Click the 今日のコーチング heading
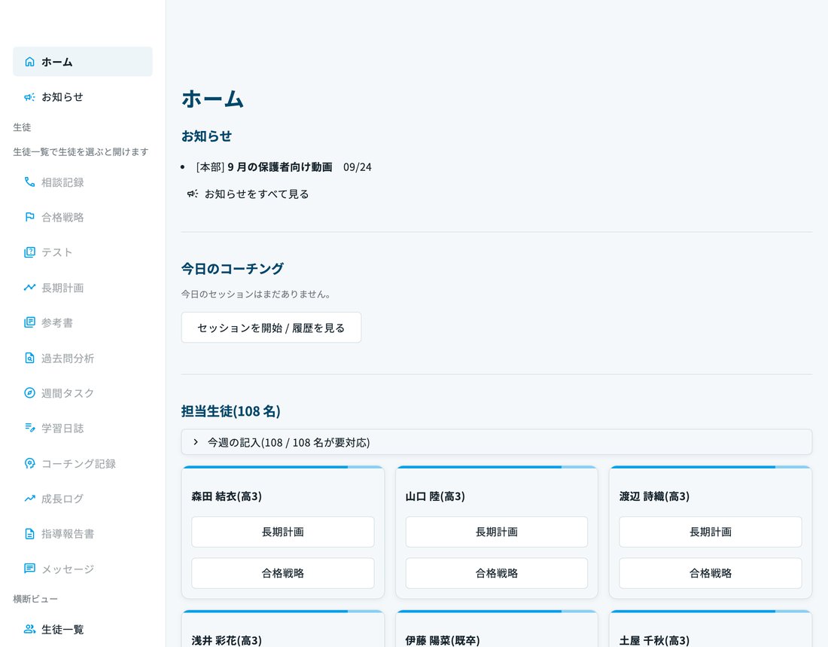The width and height of the screenshot is (828, 647). tap(233, 269)
